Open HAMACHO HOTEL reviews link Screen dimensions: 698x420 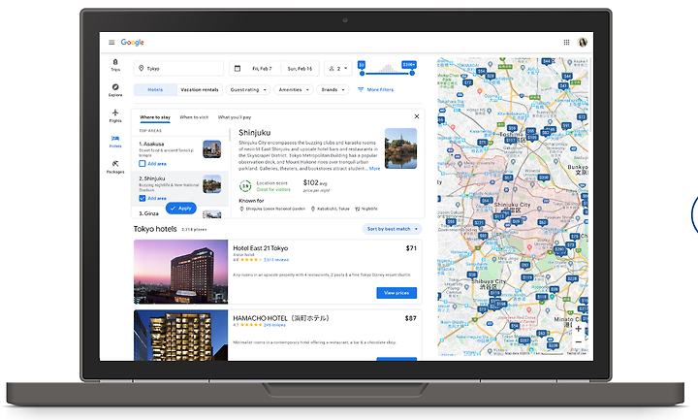tap(274, 325)
